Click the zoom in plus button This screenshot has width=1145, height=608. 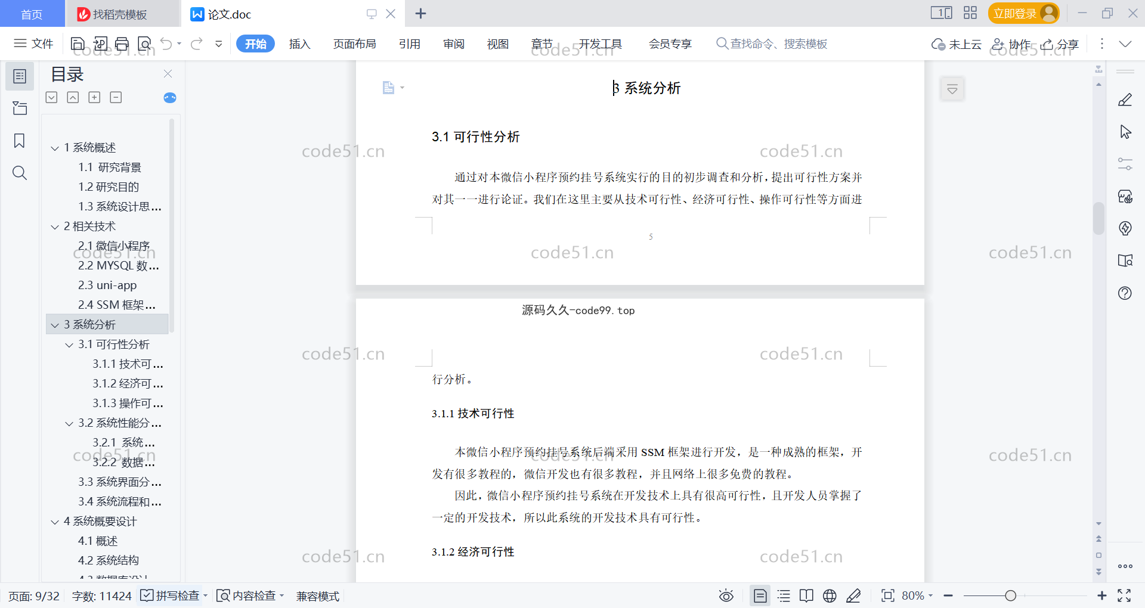point(1102,596)
